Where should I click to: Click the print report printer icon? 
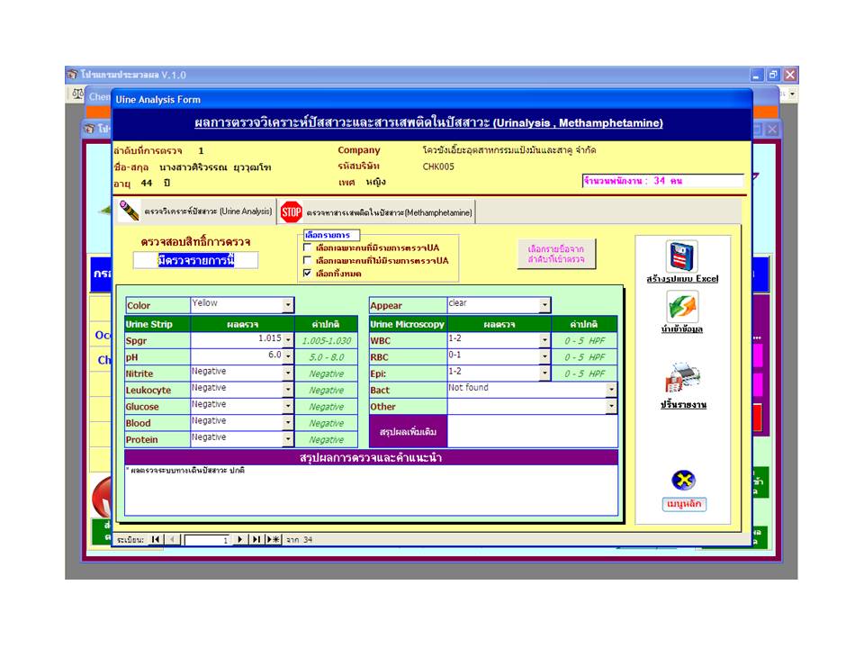pos(682,378)
